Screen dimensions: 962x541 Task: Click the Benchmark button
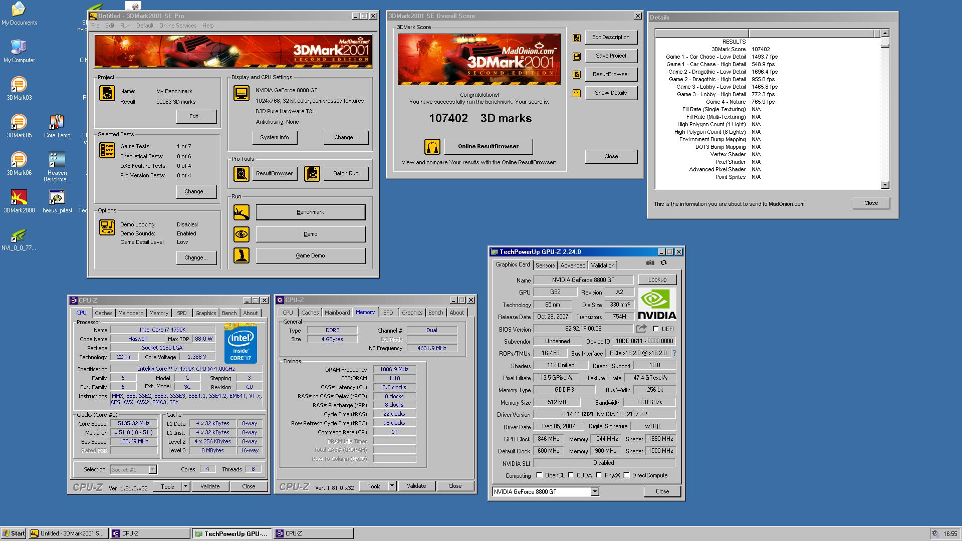311,212
